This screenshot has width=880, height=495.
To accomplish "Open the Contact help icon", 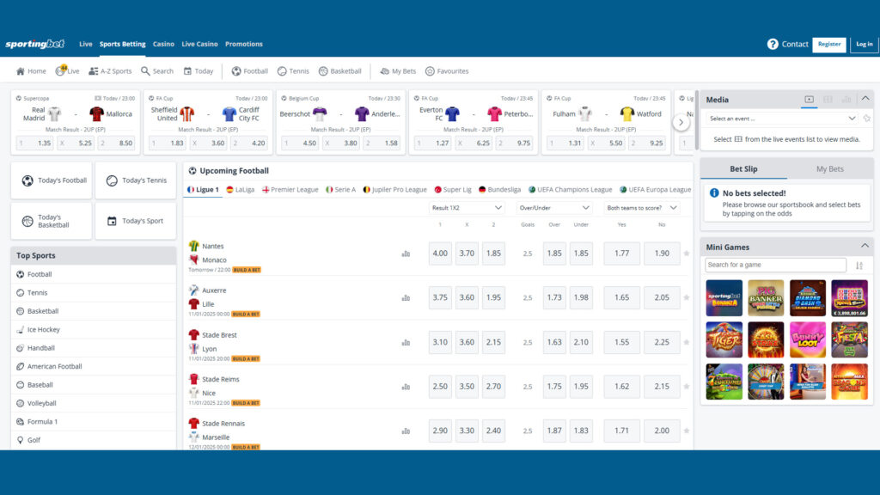I will 773,44.
